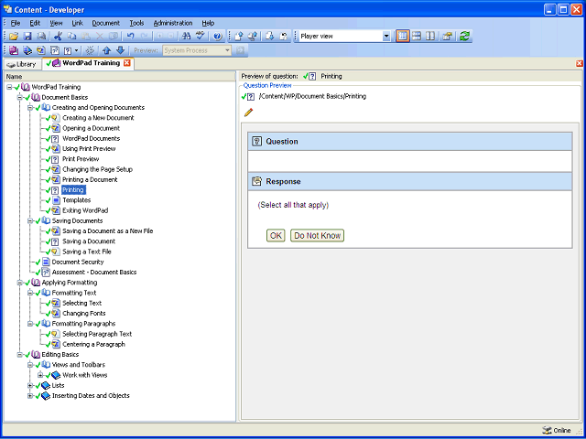Open the Player view dropdown
This screenshot has width=586, height=439.
(x=386, y=37)
